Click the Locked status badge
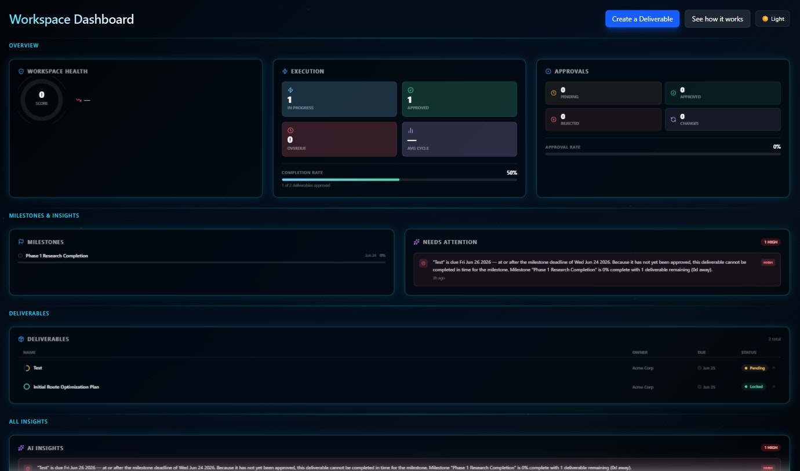The height and width of the screenshot is (471, 800). click(754, 387)
